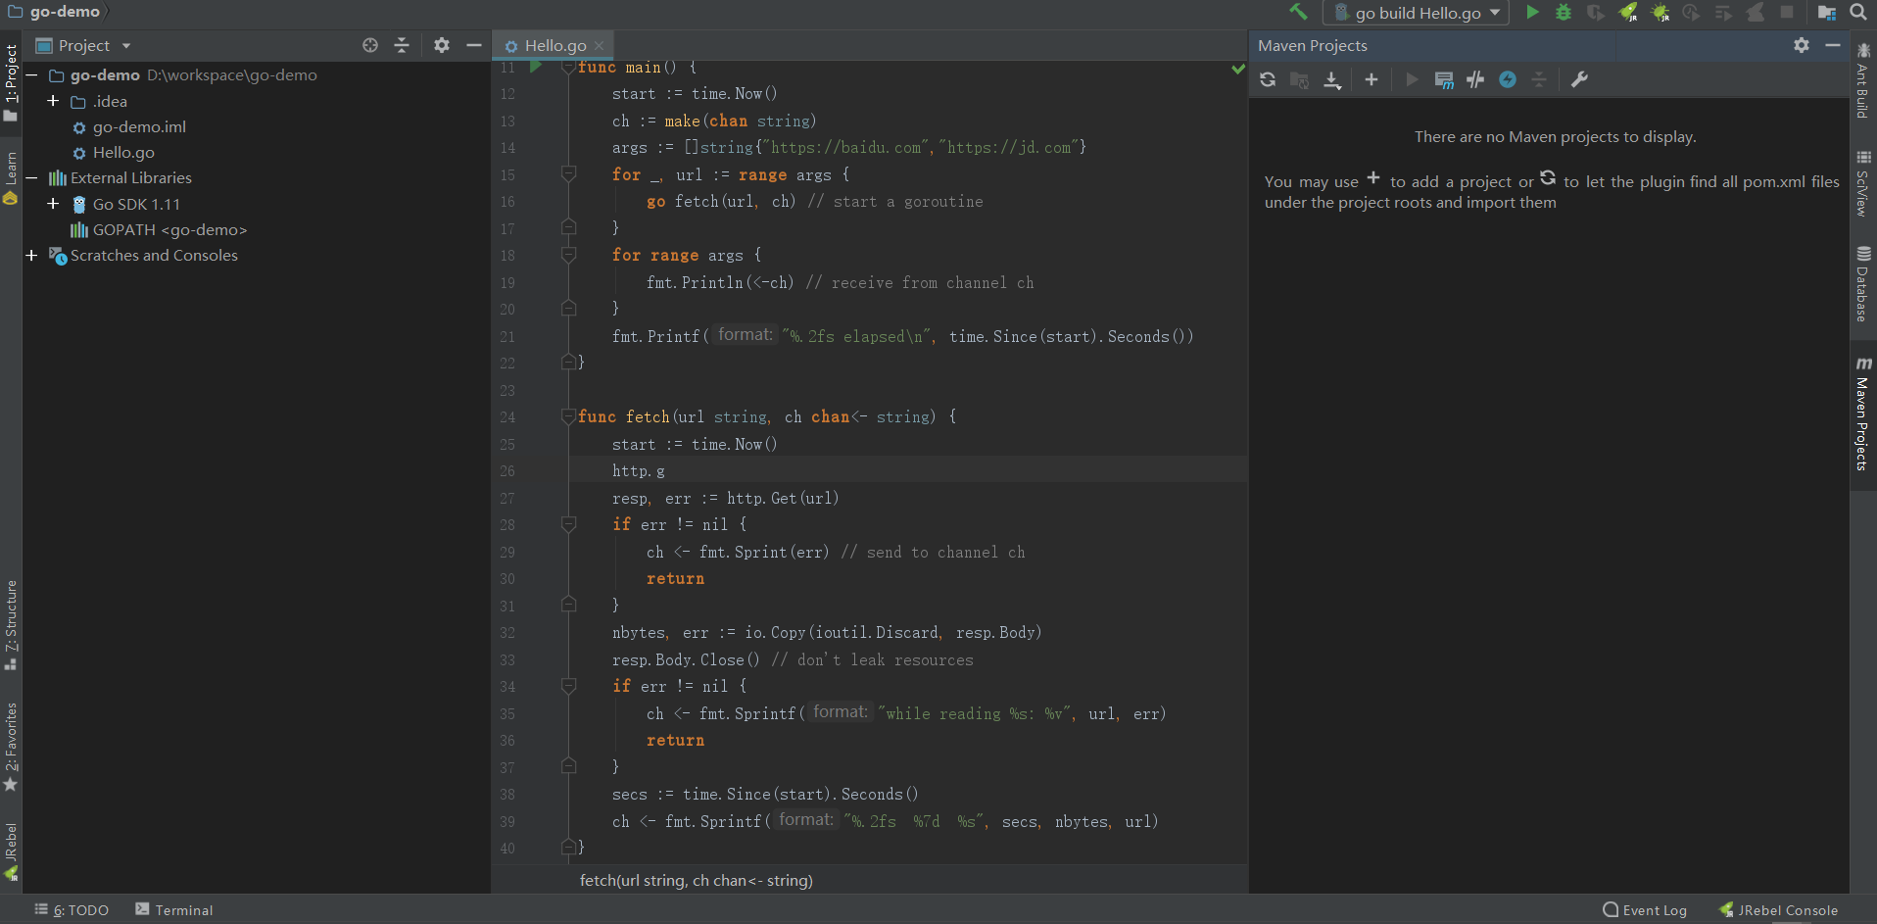Viewport: 1877px width, 924px height.
Task: Open Project Structure icon in top toolbar
Action: 1827,12
